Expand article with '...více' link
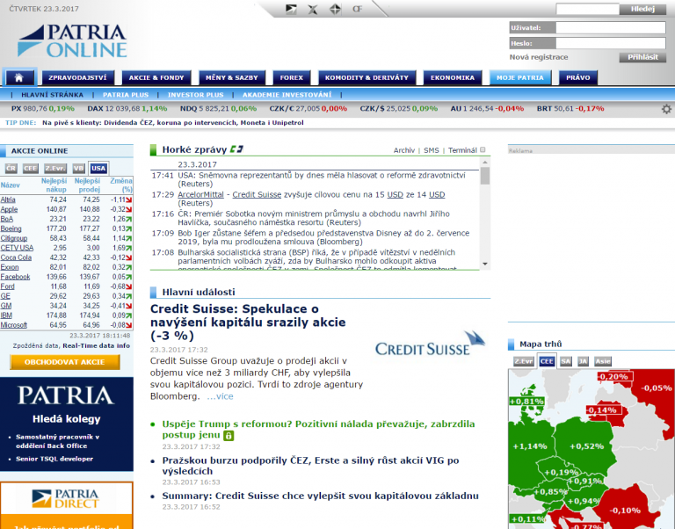675x529 pixels. [220, 396]
